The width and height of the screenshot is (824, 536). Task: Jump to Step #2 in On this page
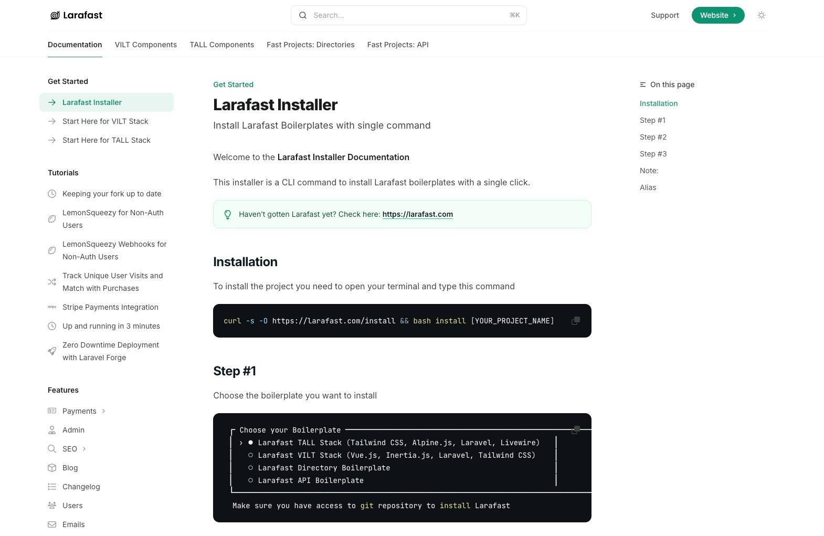pyautogui.click(x=653, y=137)
